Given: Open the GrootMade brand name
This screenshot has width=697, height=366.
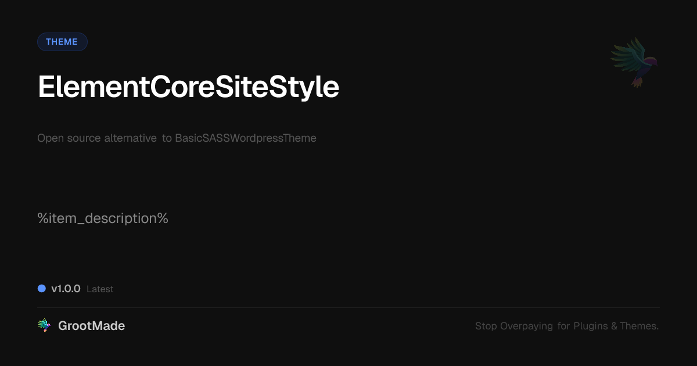Looking at the screenshot, I should click(x=91, y=326).
